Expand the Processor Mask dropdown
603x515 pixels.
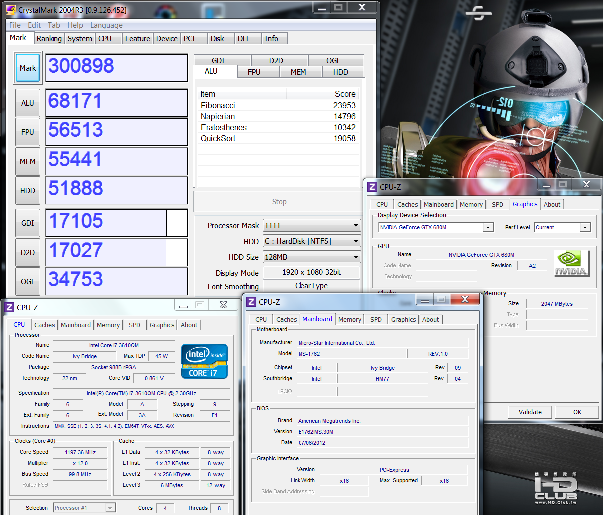tap(356, 225)
